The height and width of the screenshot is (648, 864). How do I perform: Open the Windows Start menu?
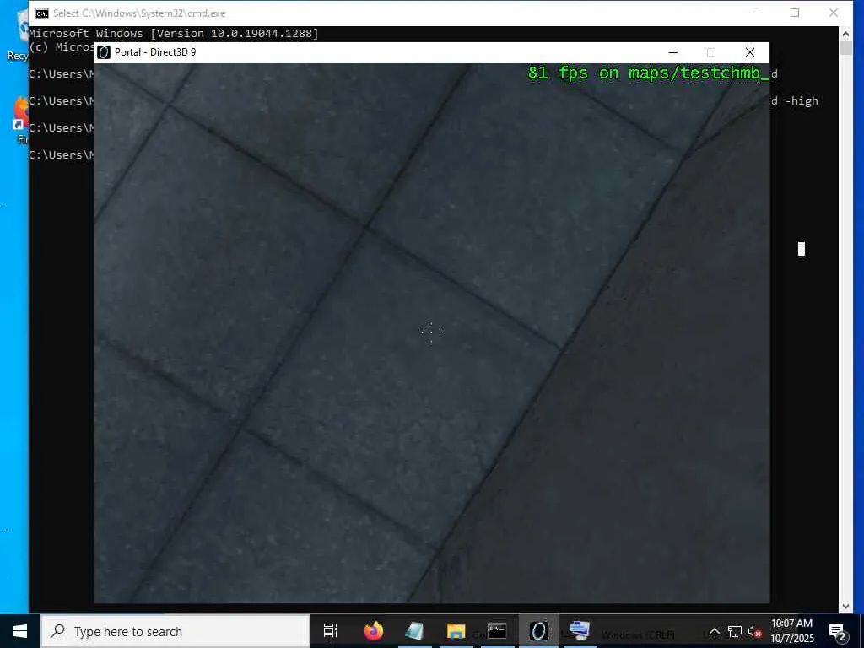20,631
